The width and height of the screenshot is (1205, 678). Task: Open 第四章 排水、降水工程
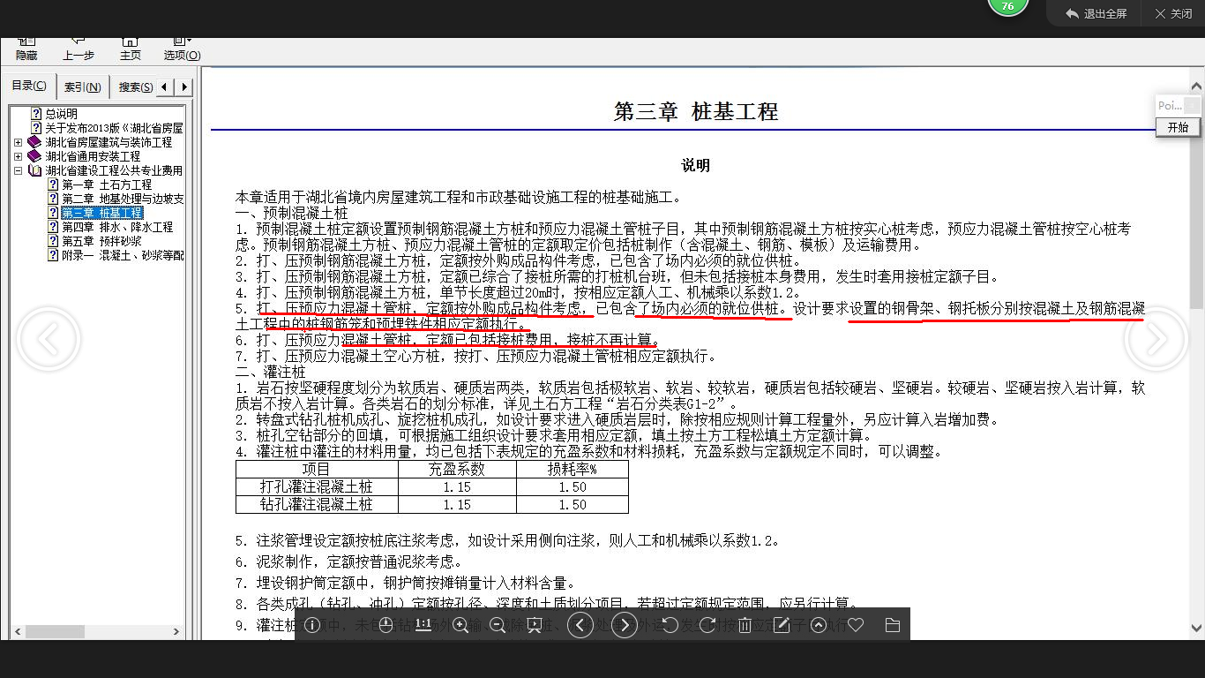click(117, 227)
